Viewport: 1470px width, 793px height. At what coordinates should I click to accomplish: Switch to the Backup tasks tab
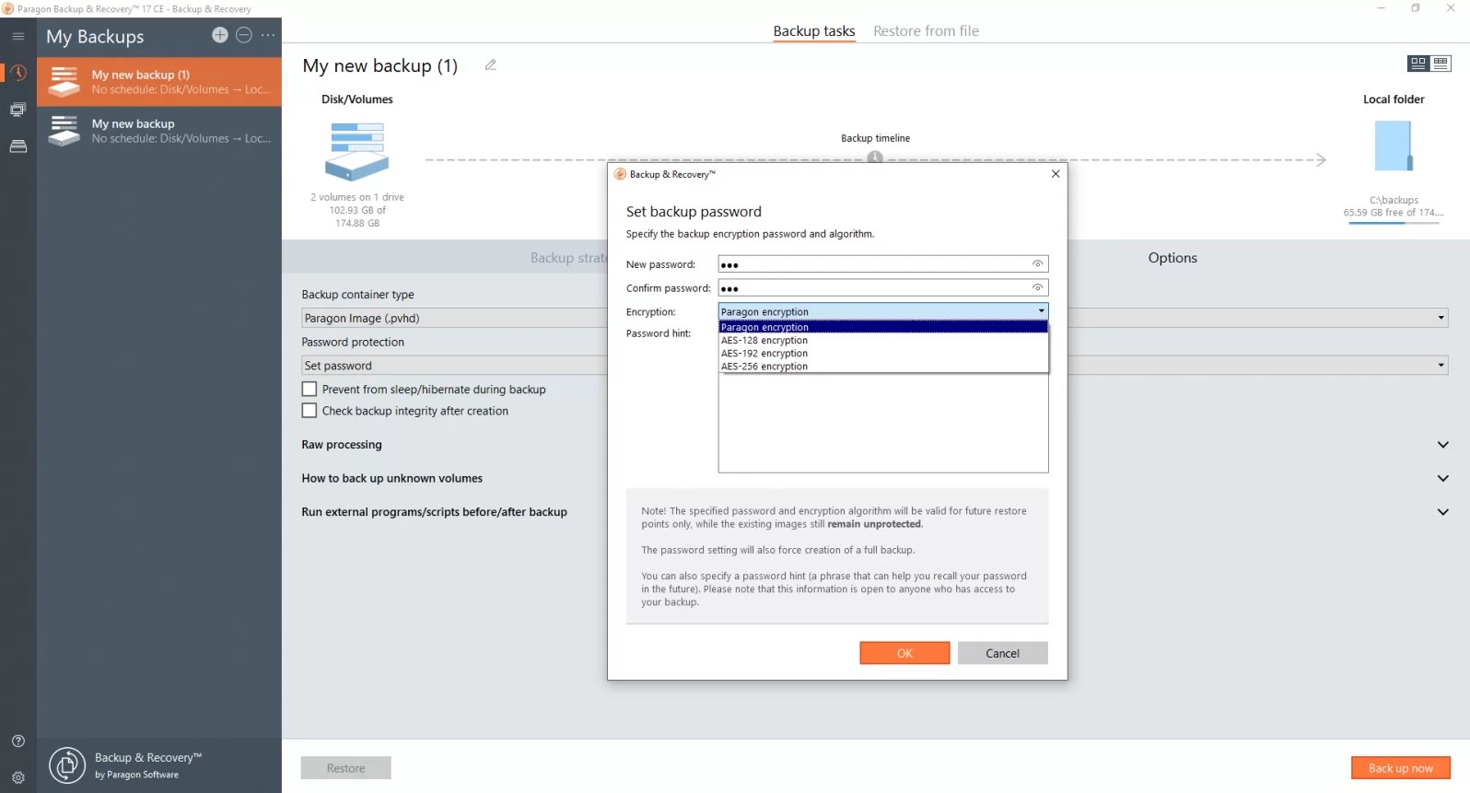814,31
